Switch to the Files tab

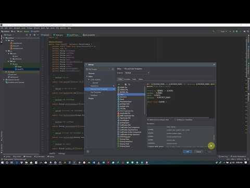pos(120,79)
